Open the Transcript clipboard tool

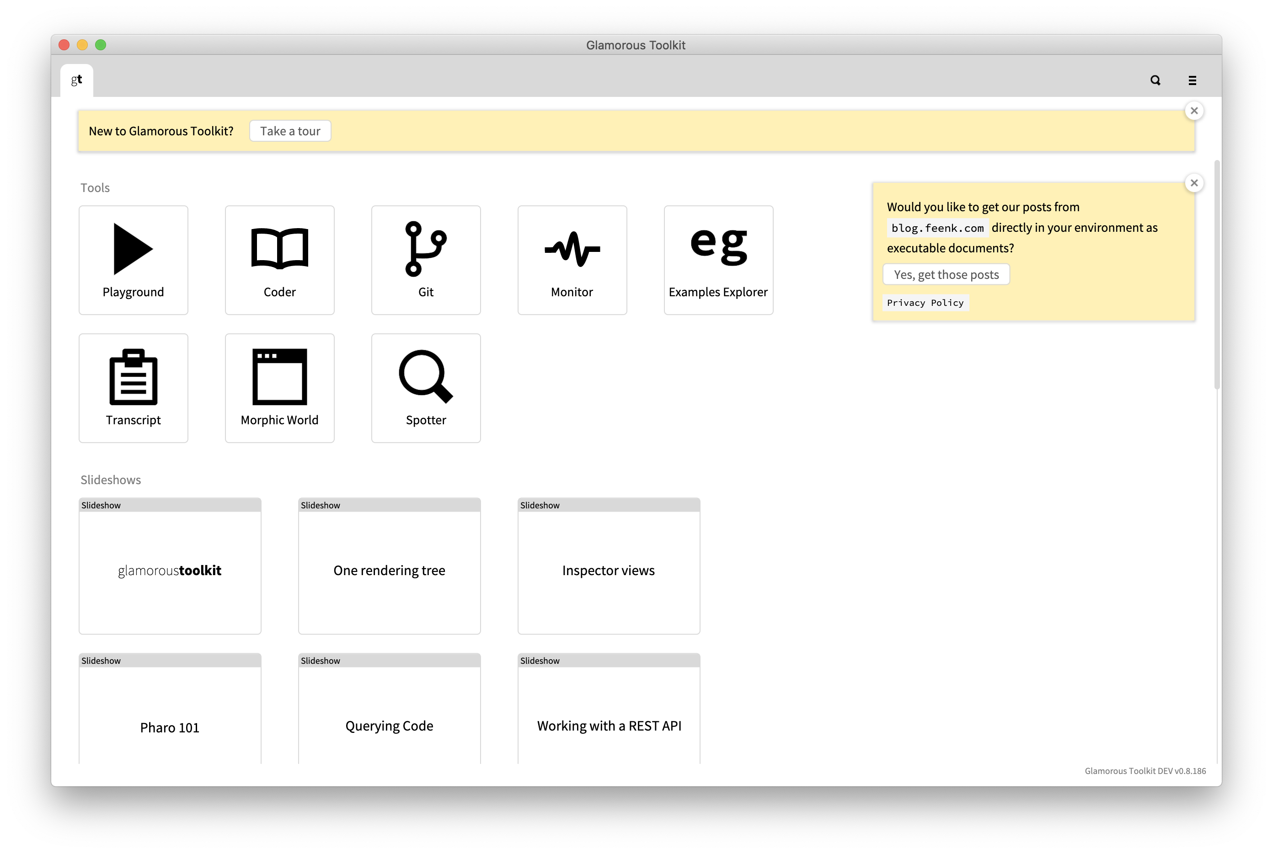134,388
